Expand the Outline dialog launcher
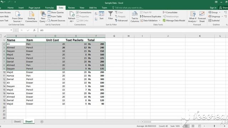 click(x=227, y=25)
